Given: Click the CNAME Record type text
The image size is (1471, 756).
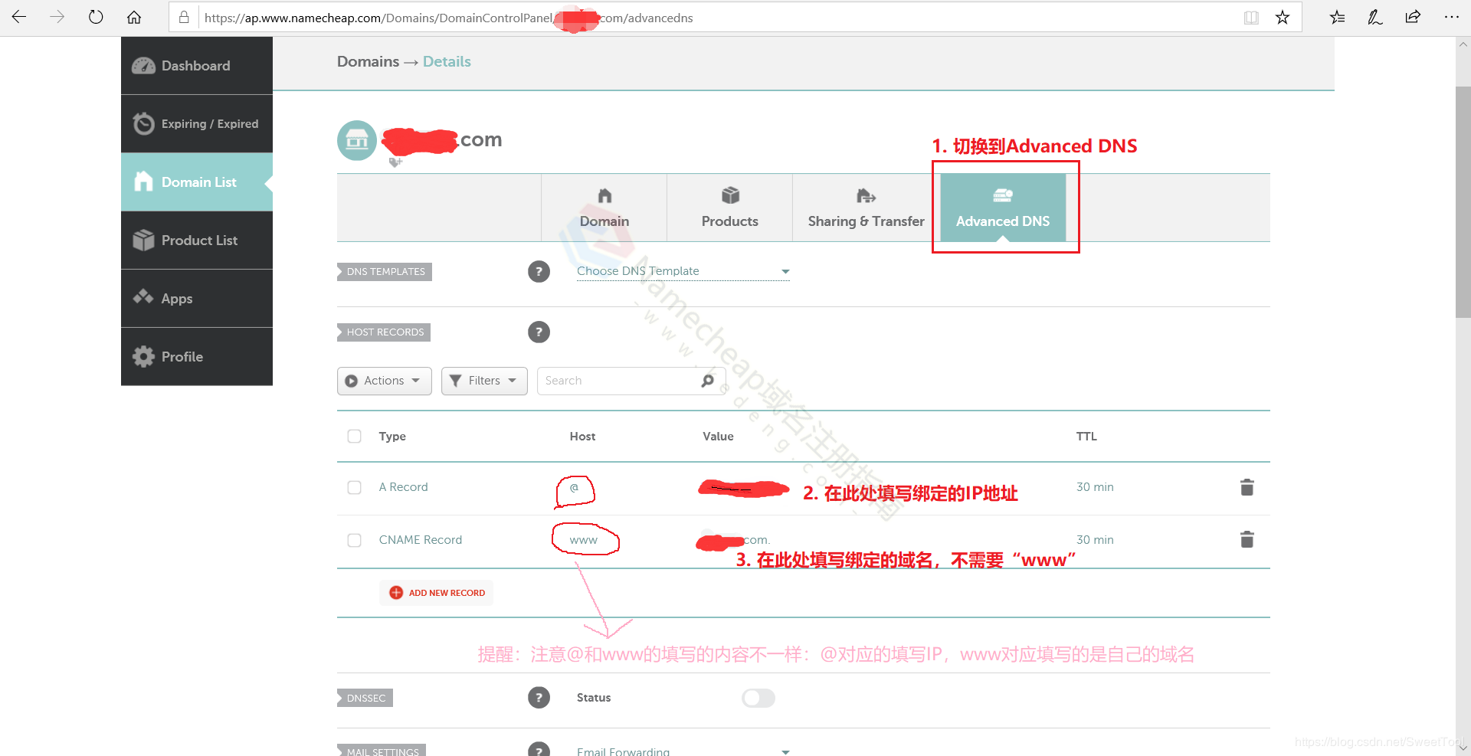Looking at the screenshot, I should tap(421, 540).
